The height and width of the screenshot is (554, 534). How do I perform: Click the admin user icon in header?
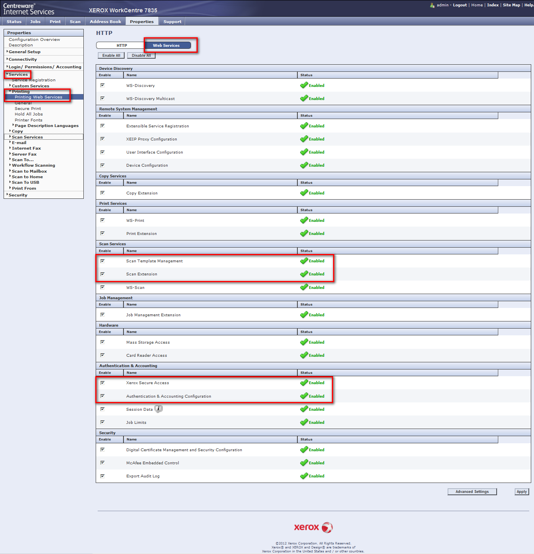432,5
